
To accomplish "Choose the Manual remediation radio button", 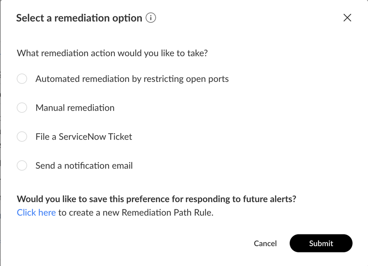I will pyautogui.click(x=22, y=108).
